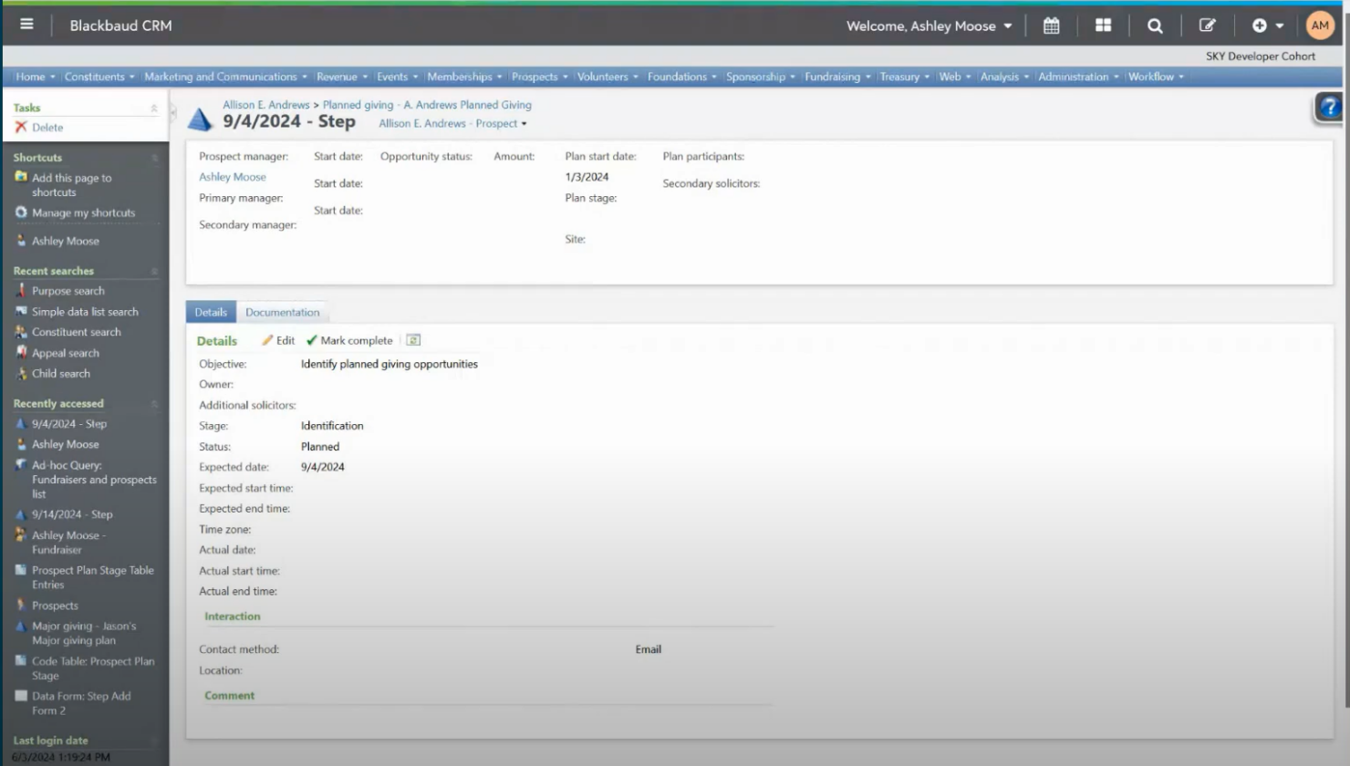Switch to the Documentation tab

282,312
